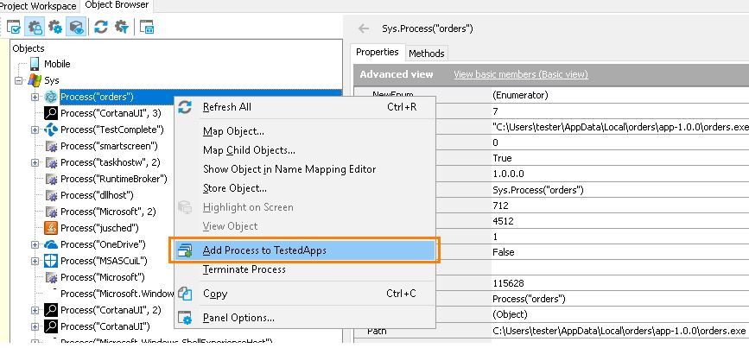Expand the Process("OneDrive") tree node
The image size is (749, 348).
(x=35, y=244)
